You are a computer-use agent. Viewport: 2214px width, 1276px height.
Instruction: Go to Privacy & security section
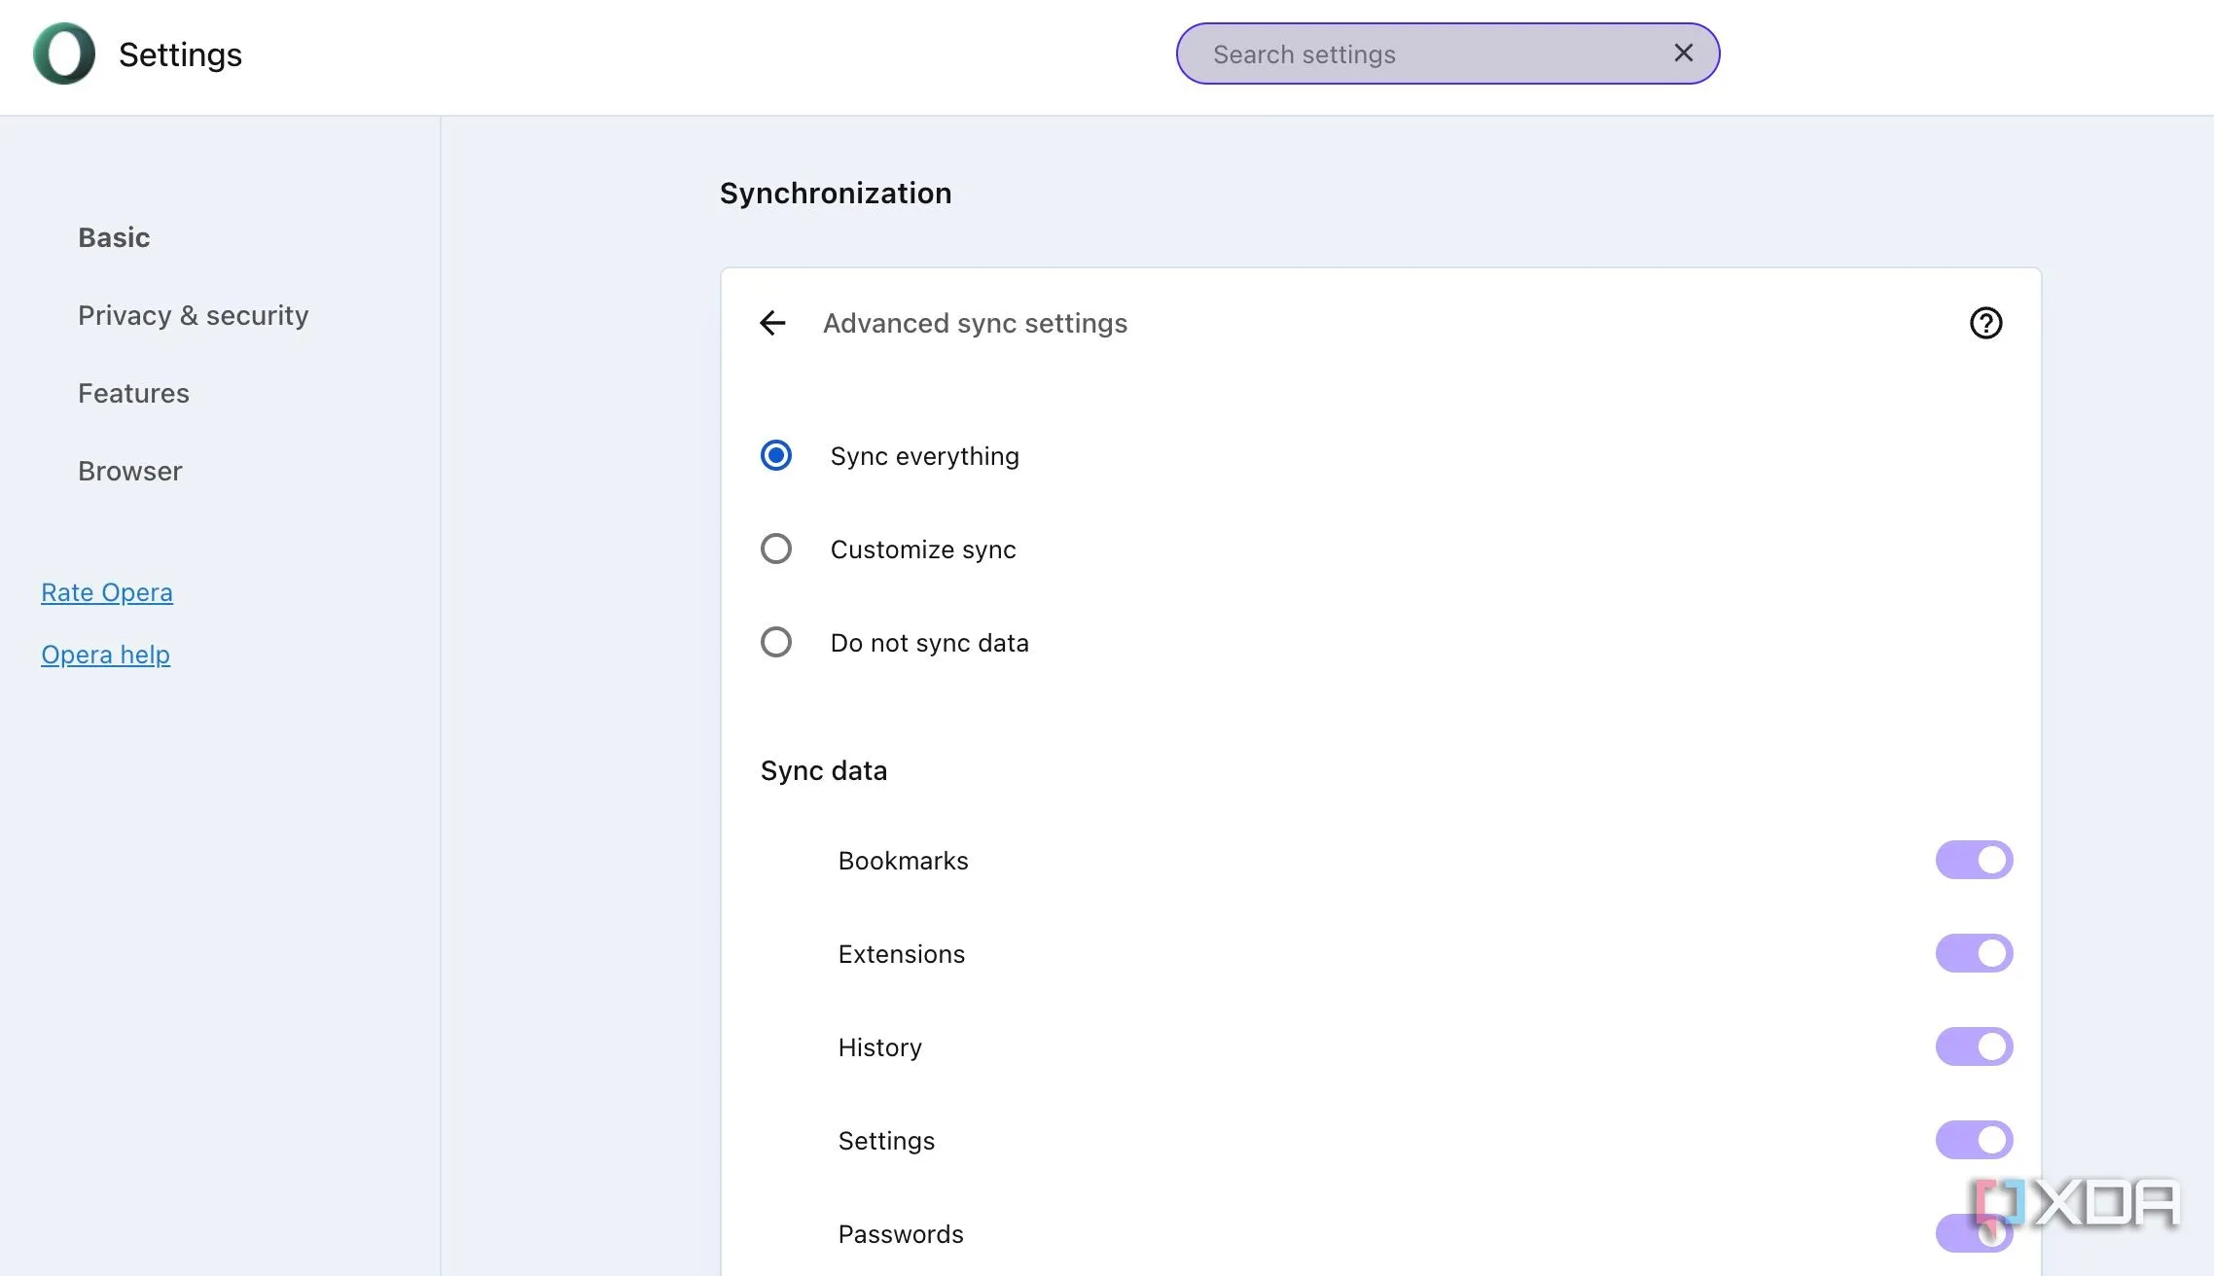click(x=193, y=315)
